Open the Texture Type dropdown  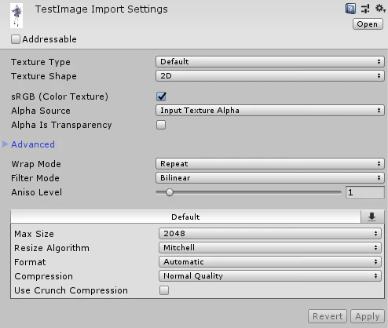[x=270, y=62]
